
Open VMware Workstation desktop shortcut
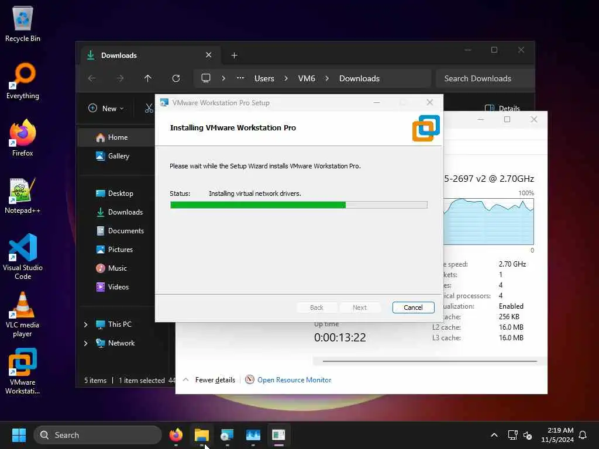pos(23,371)
